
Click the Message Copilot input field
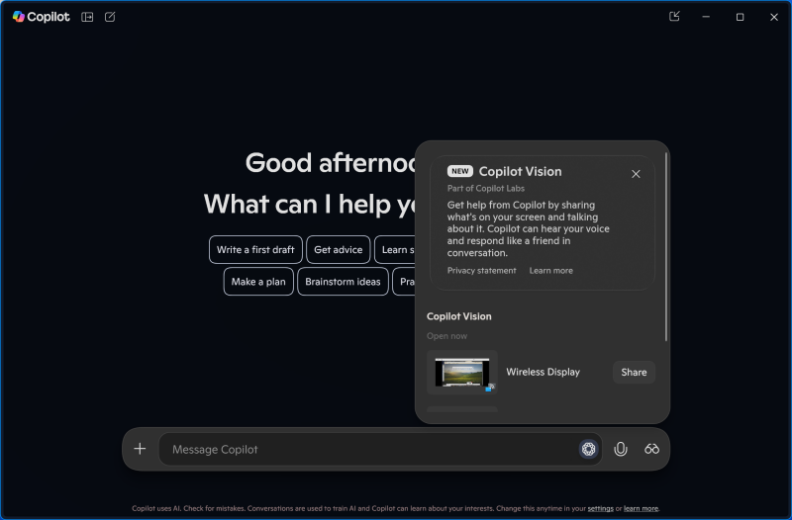pyautogui.click(x=366, y=449)
